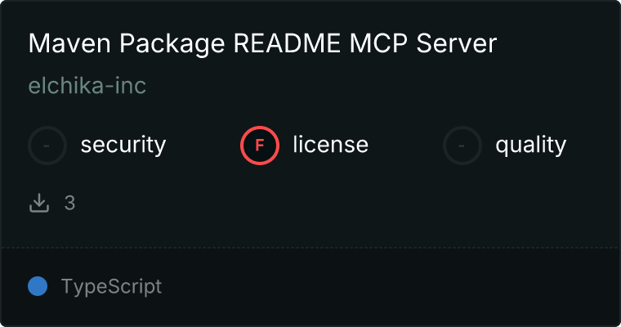Select the quality label text
Viewport: 621px width, 327px height.
coord(530,145)
